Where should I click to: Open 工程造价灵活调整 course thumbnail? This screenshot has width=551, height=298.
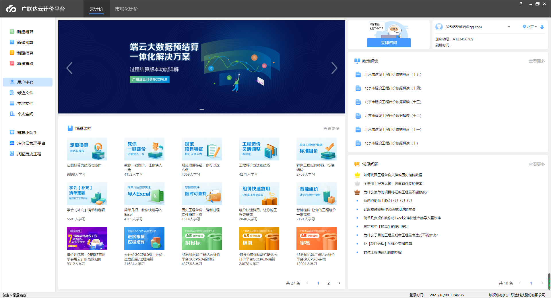tap(259, 149)
